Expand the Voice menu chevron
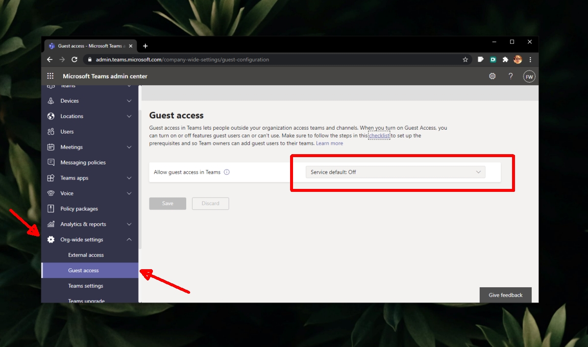This screenshot has width=588, height=347. tap(129, 193)
